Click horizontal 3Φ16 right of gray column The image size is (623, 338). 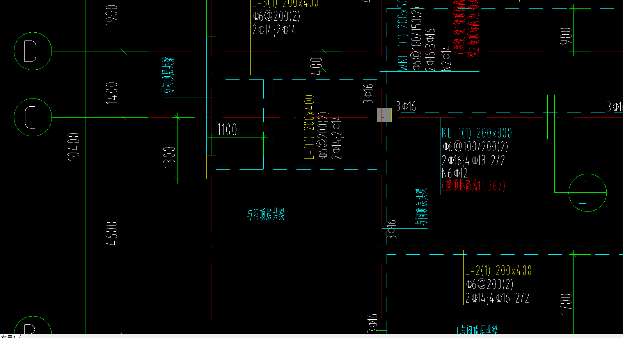pos(406,106)
